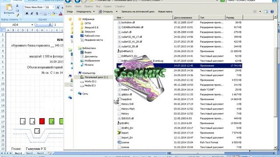This screenshot has width=280, height=157.
Task: Switch to the Лист2 sheet tab
Action: 29,153
